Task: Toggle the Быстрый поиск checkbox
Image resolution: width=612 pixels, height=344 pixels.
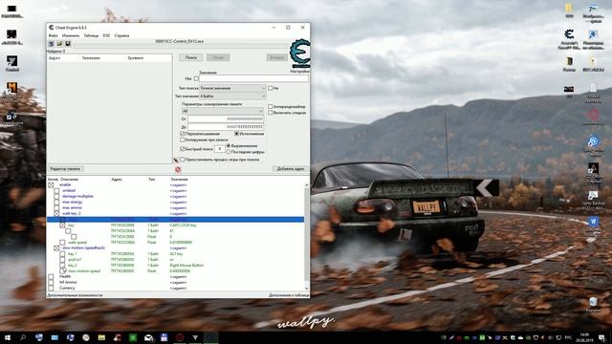Action: tap(183, 149)
